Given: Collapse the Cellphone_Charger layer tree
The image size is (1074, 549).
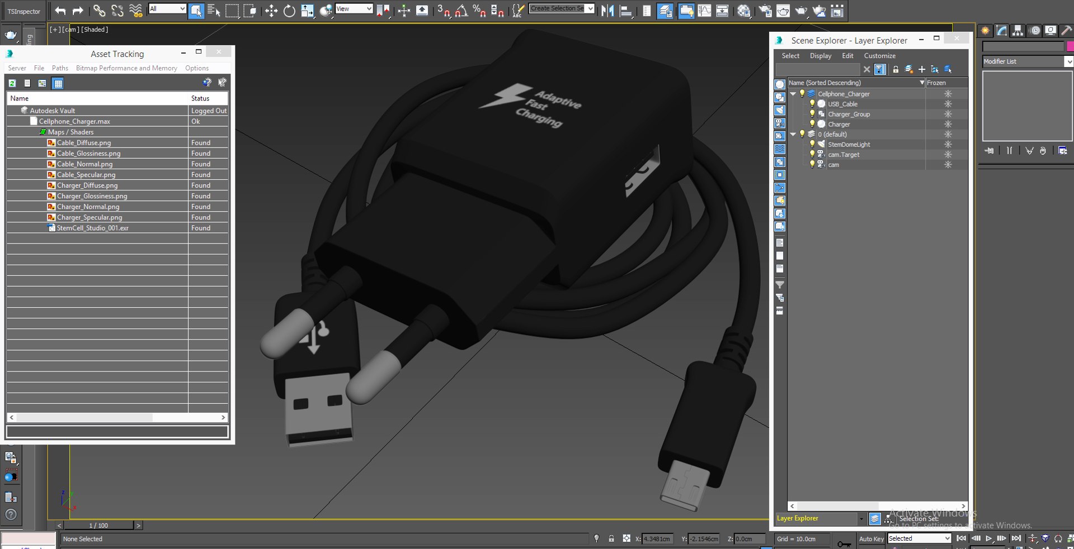Looking at the screenshot, I should pos(793,94).
